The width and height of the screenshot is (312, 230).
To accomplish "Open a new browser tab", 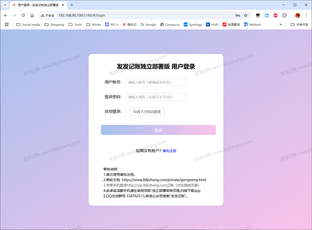I will click(72, 5).
